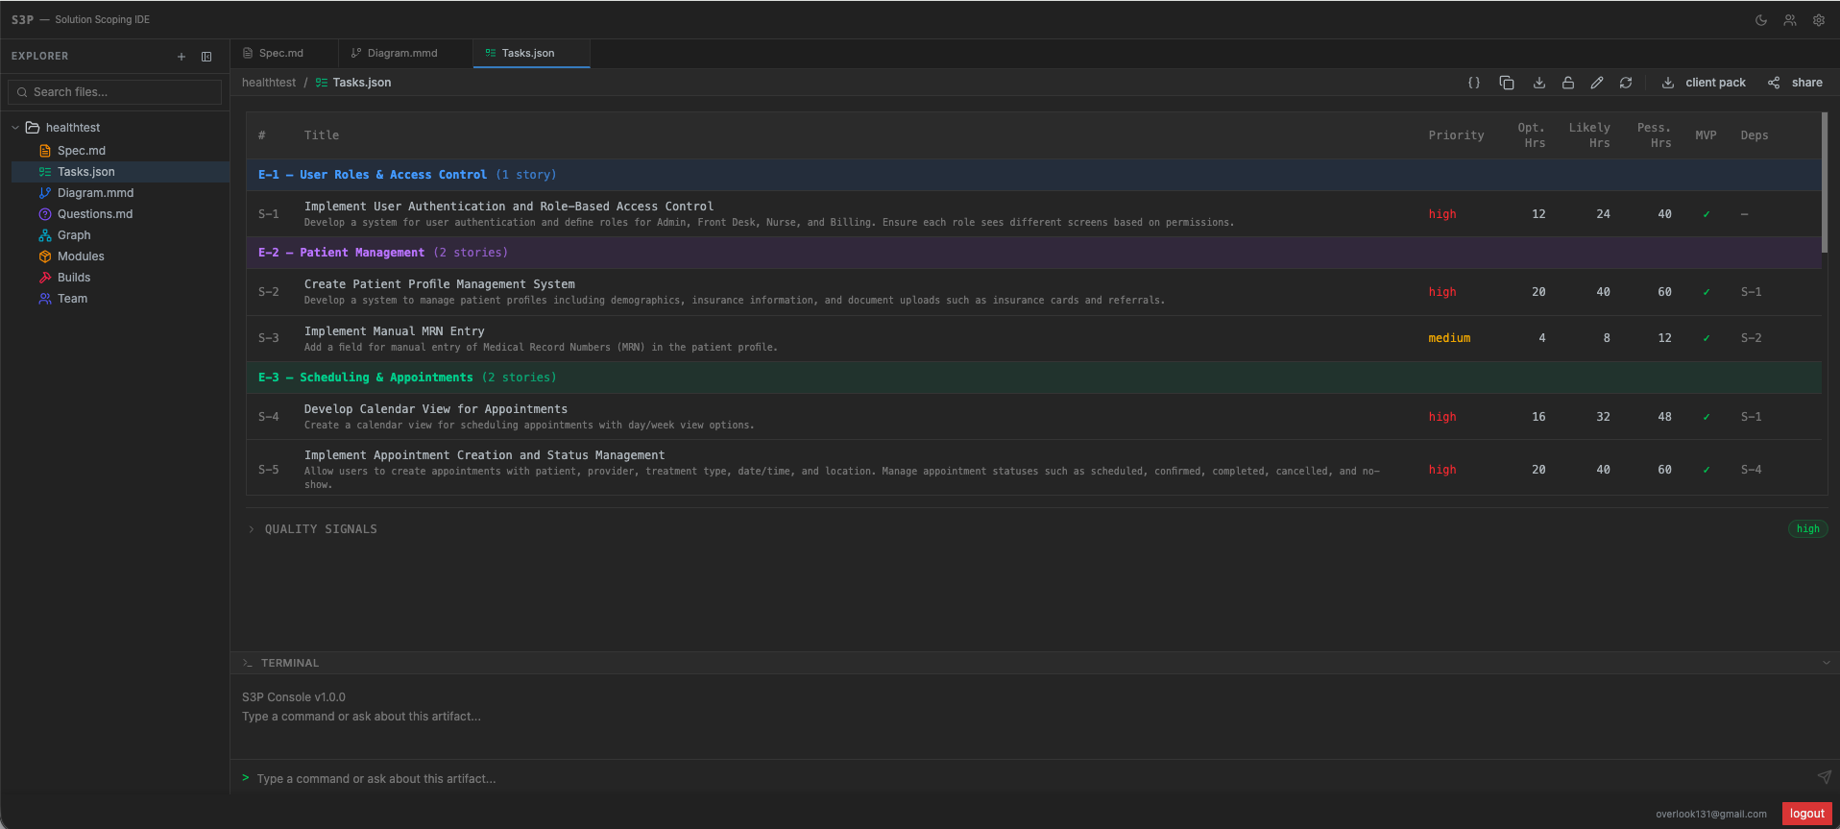Collapse epic E-3 Scheduling & Appointments
This screenshot has height=829, width=1840.
coord(1033,378)
